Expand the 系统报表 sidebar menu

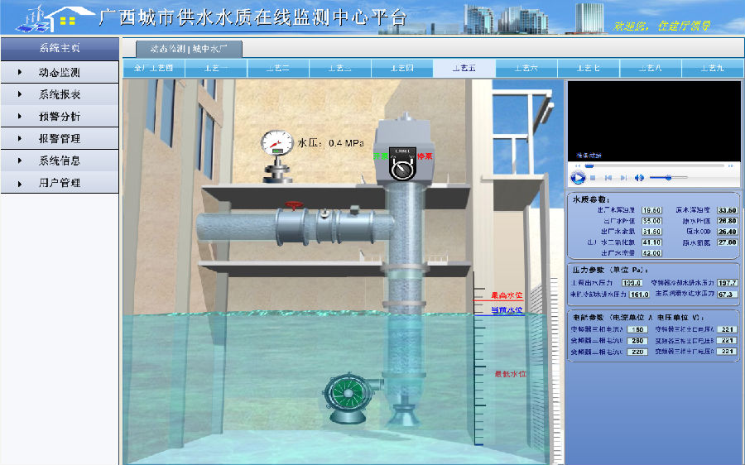tap(59, 94)
